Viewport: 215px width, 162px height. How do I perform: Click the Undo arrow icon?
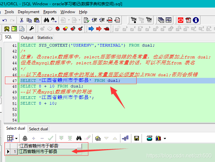[5, 20]
